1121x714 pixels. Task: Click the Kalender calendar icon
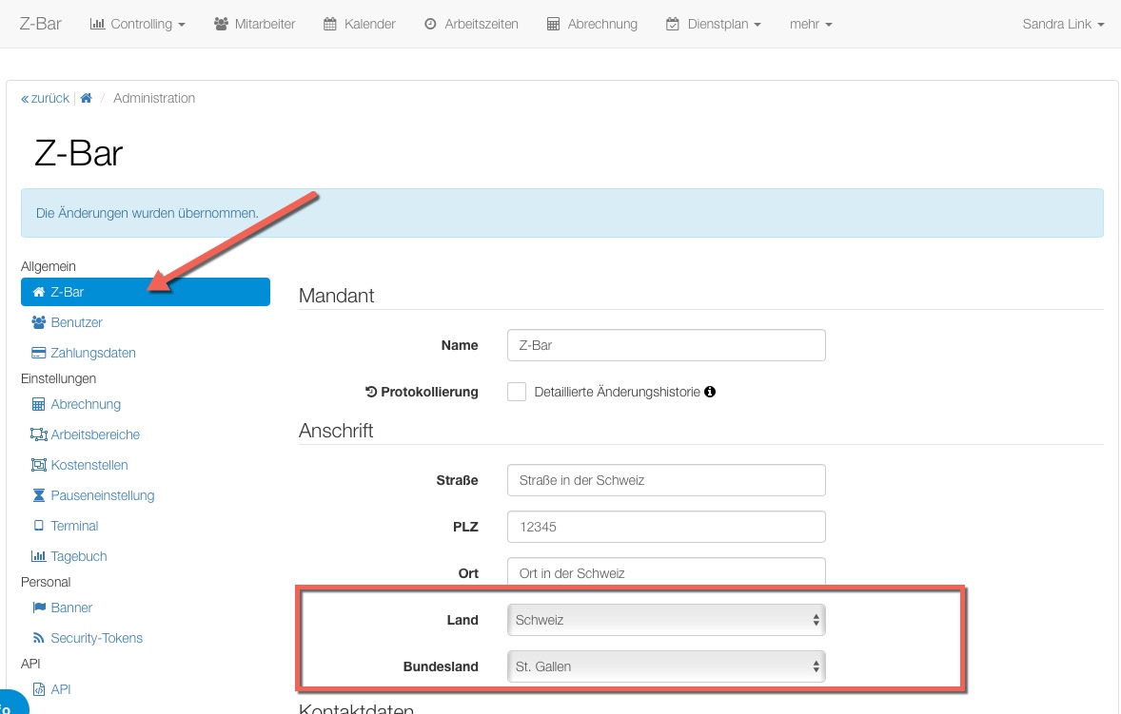329,24
